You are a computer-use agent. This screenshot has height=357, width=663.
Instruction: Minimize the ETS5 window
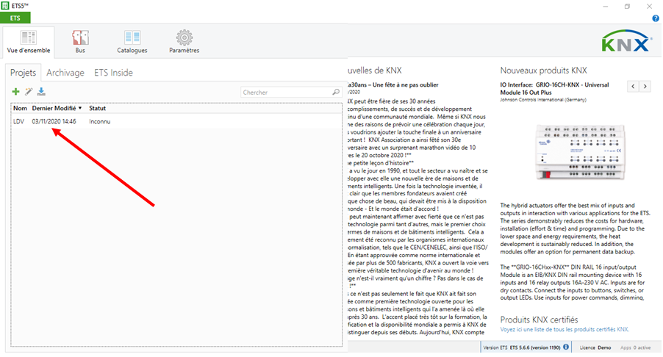pyautogui.click(x=606, y=7)
